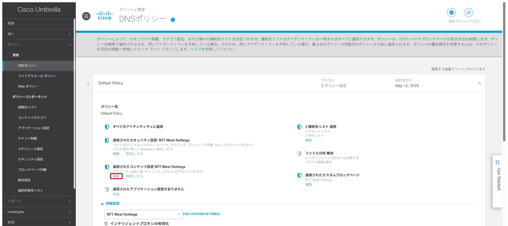Expand the レポート sidebar menu
The image size is (508, 226).
click(37, 201)
